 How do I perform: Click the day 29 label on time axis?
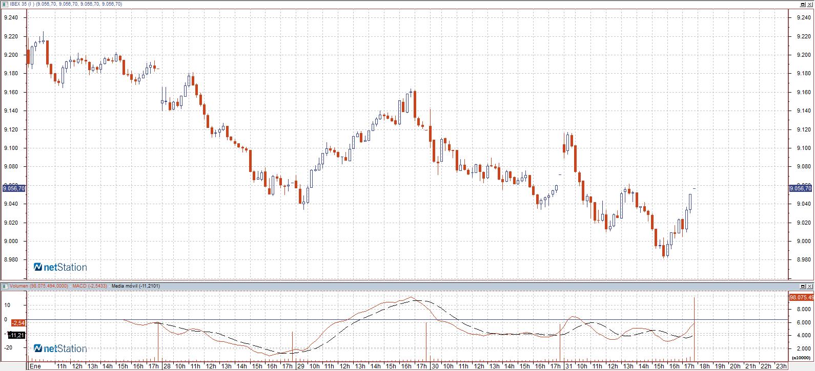pos(301,366)
